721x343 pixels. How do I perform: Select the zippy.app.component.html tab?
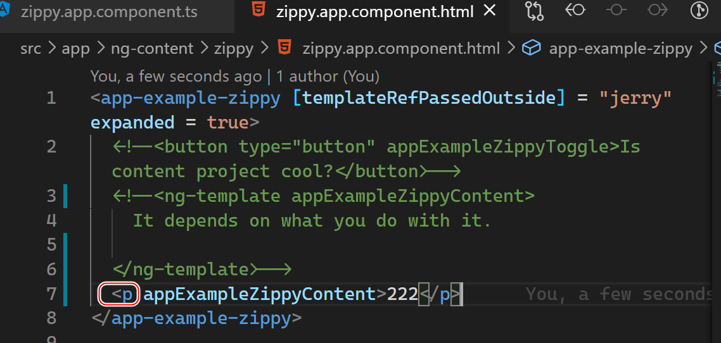pos(375,12)
